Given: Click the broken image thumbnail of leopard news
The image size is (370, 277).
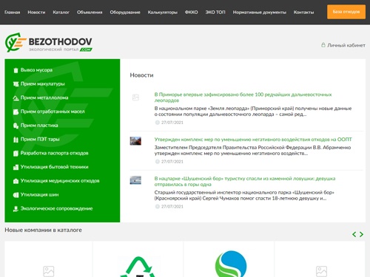Looking at the screenshot, I should click(135, 98).
